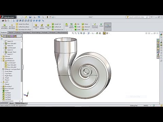This screenshot has height=122, width=163.
Task: Switch to the Office Products tab
Action: point(62,33)
